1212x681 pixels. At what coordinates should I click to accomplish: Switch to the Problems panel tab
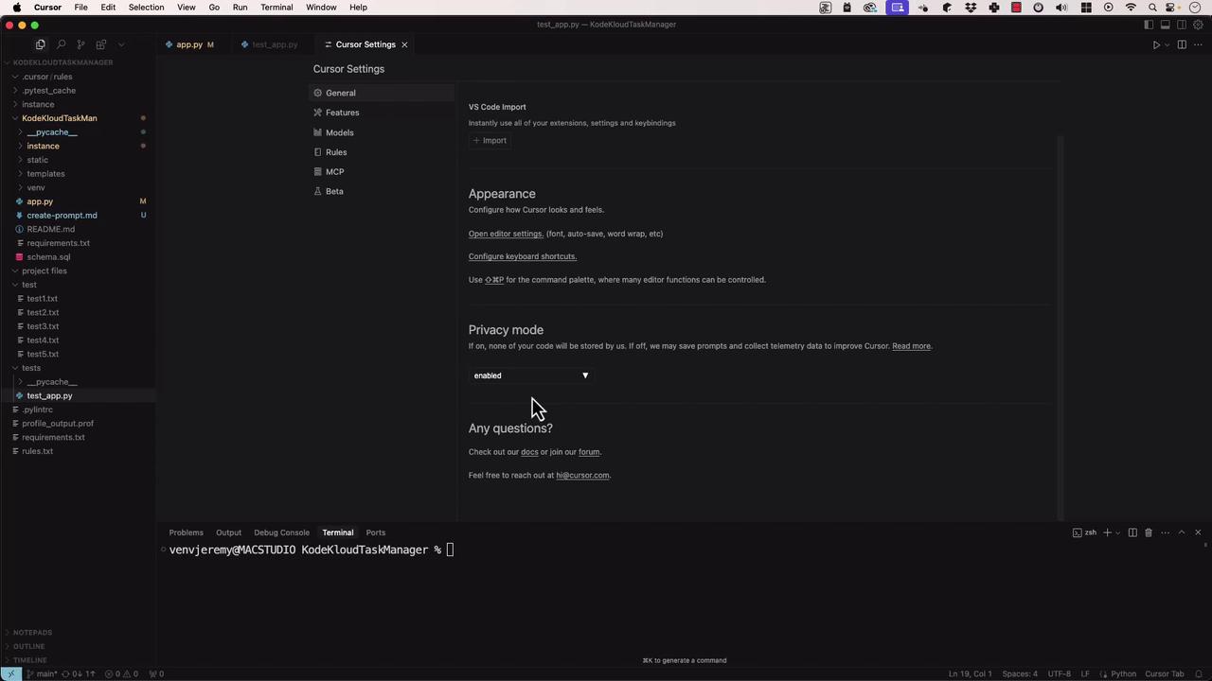tap(186, 533)
